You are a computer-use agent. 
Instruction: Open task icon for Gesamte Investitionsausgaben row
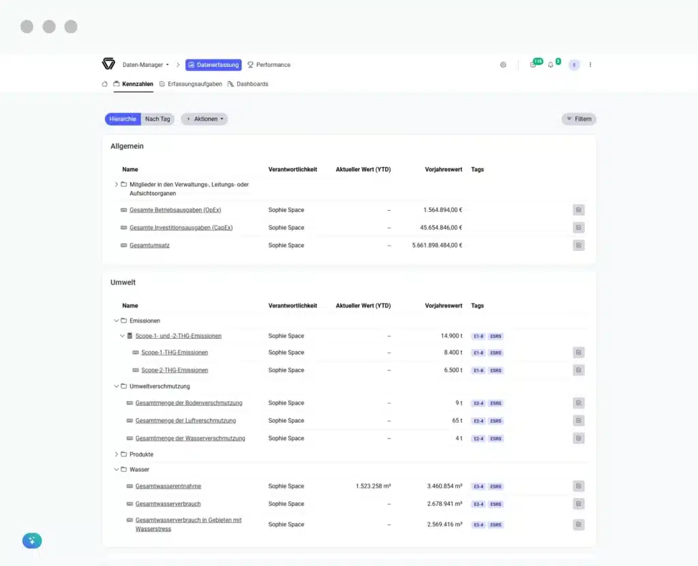[x=579, y=228]
